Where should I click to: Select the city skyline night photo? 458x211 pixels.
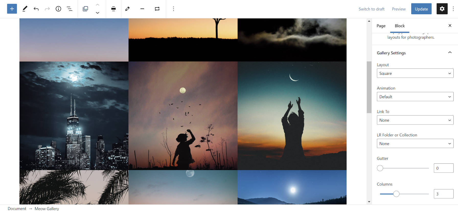(74, 116)
